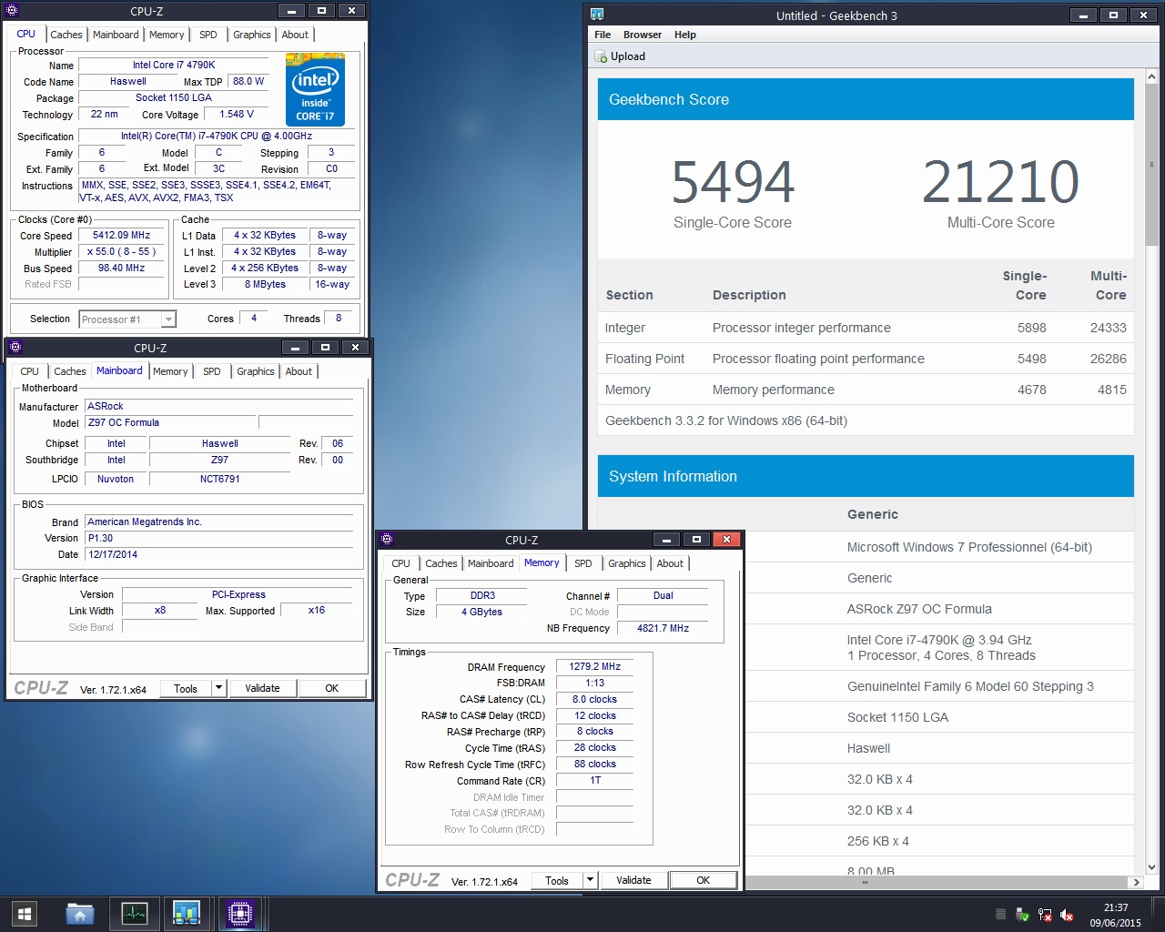Screen dimensions: 1165x932
Task: Click the top CPU-Z window title icon
Action: pyautogui.click(x=12, y=11)
